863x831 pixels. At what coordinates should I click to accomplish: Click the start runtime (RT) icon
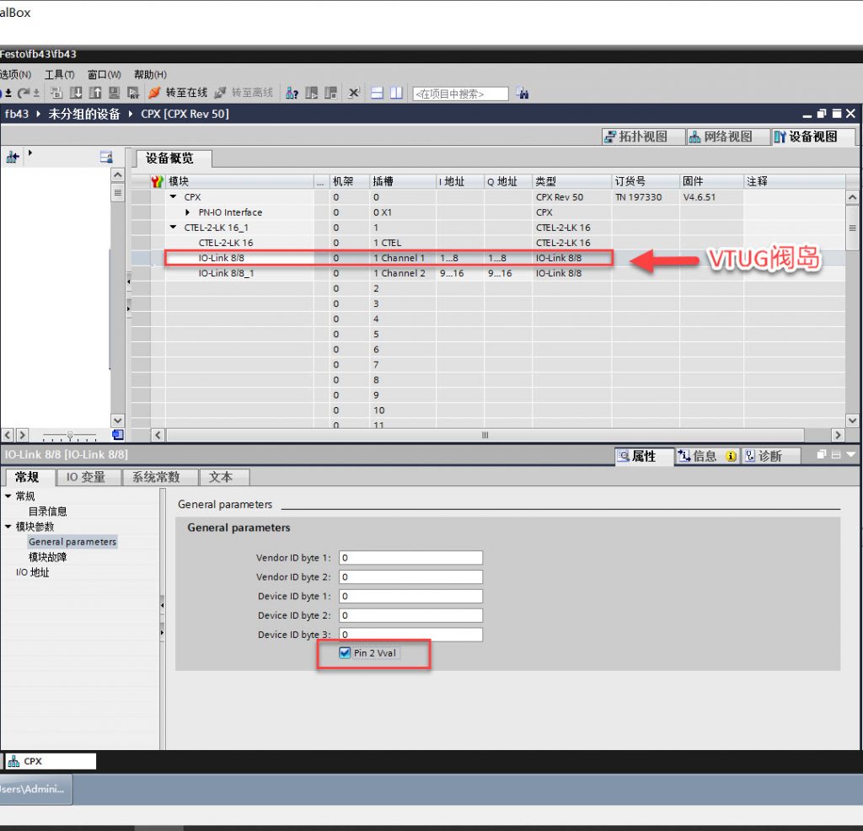(133, 93)
